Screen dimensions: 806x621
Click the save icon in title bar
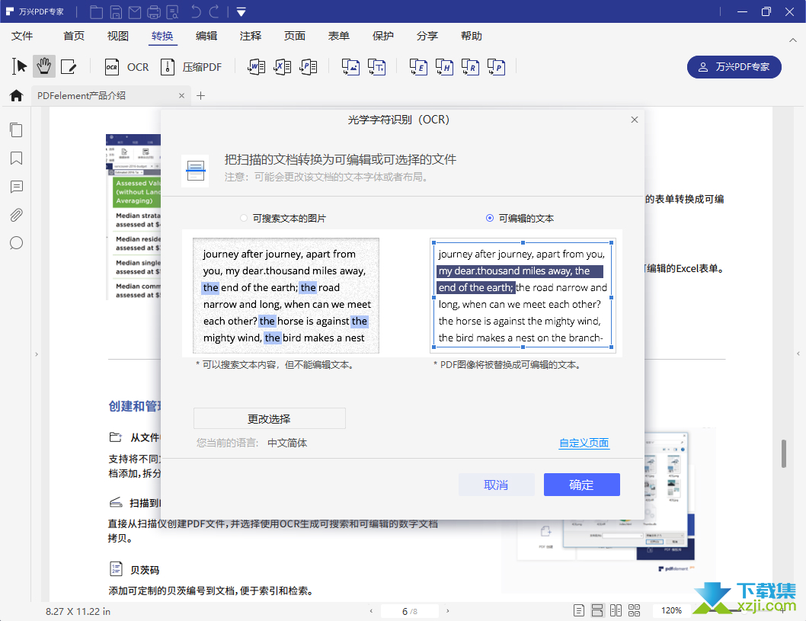(116, 12)
